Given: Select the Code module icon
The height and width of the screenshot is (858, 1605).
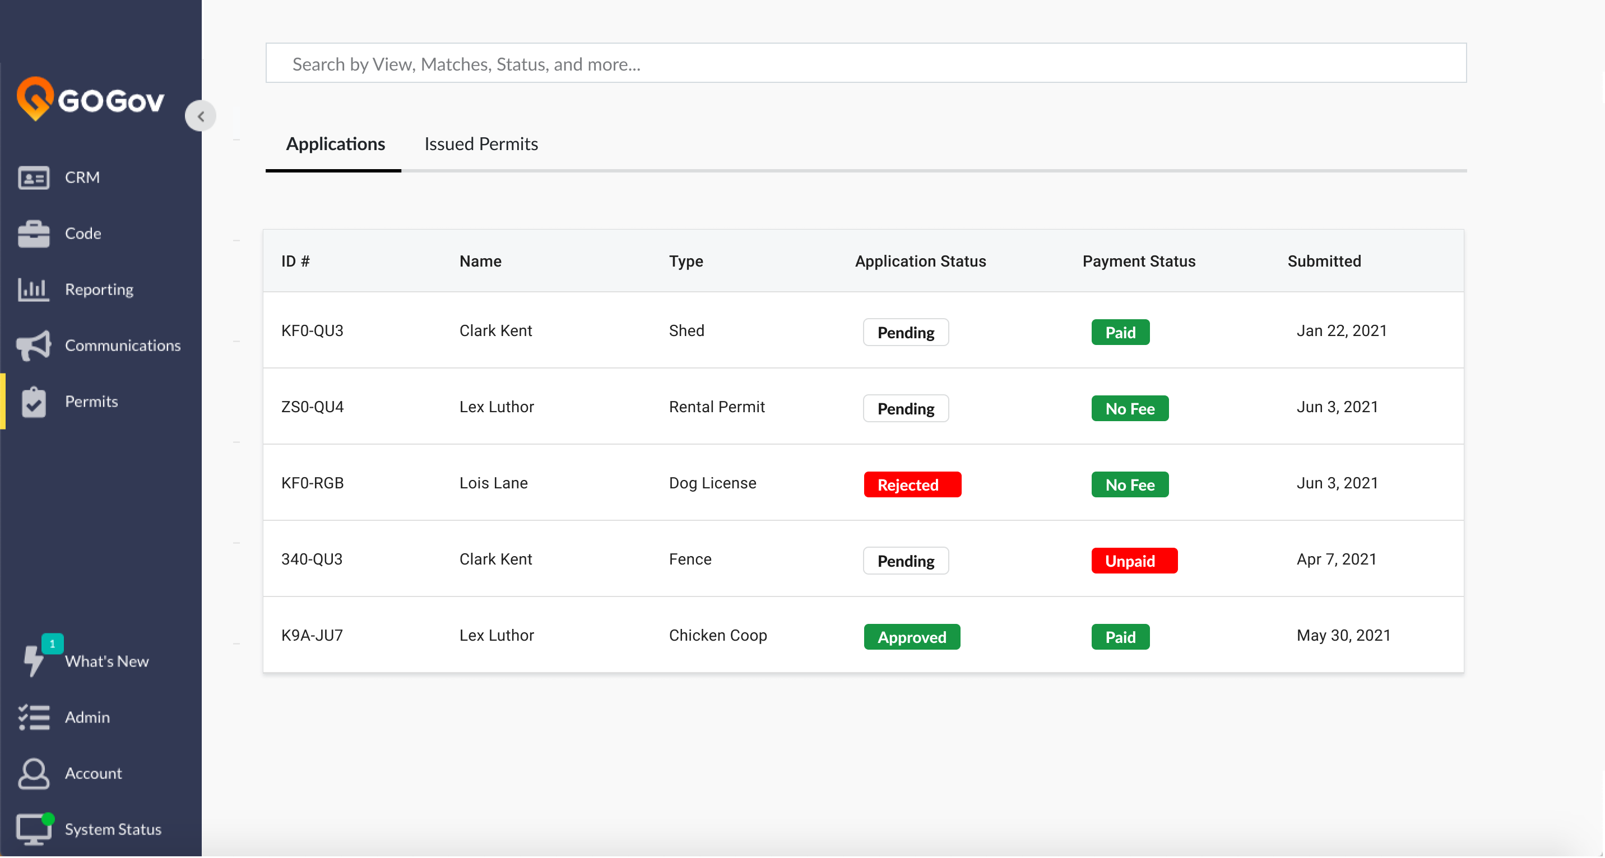Looking at the screenshot, I should coord(33,234).
